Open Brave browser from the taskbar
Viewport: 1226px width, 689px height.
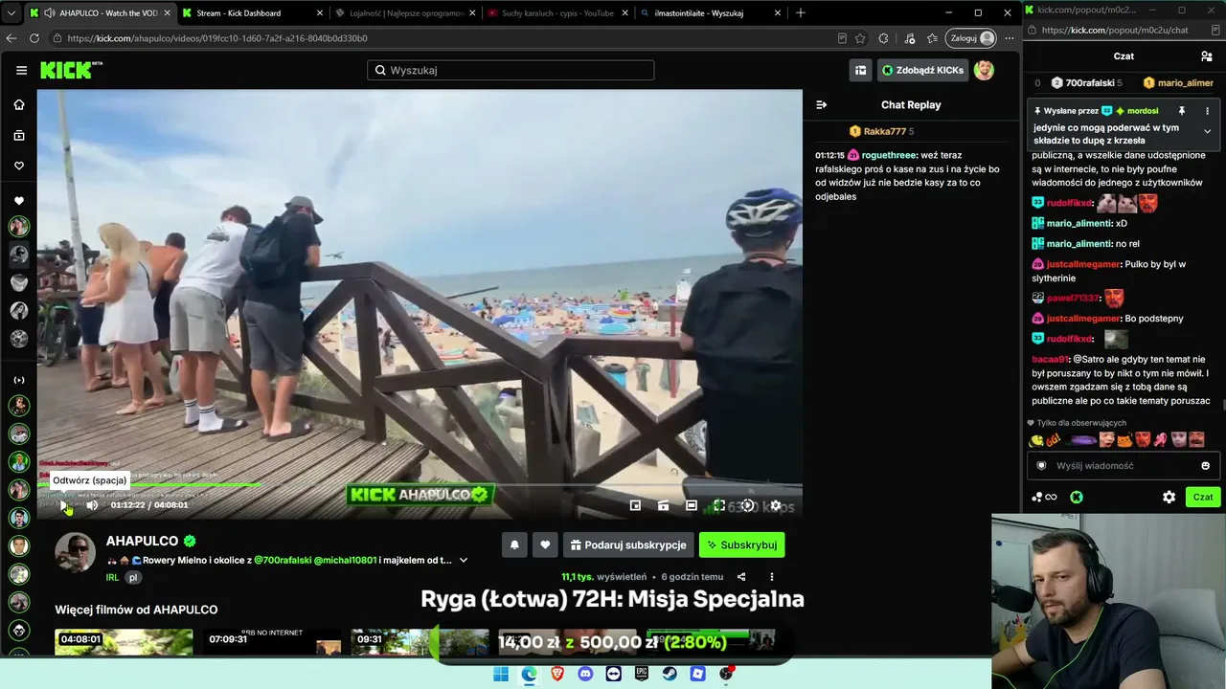(x=557, y=674)
